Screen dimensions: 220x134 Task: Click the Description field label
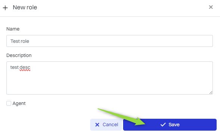click(x=19, y=55)
